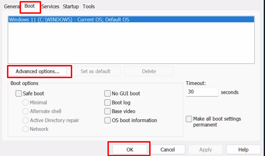Screen dimensions: 265x156
Task: Select Windows 11 (C:\WINDOWS) boot entry
Action: [x=131, y=20]
